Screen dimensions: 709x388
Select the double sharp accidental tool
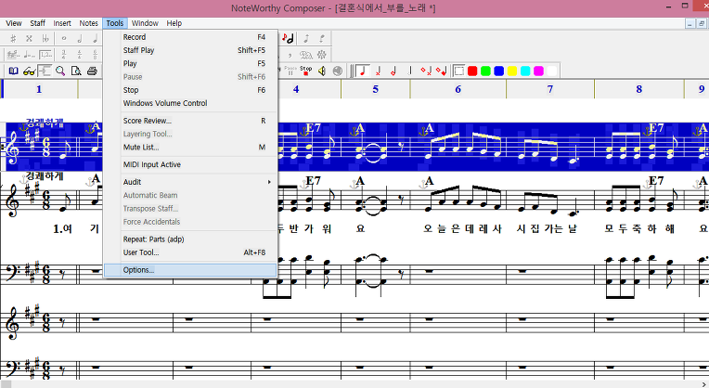pyautogui.click(x=29, y=38)
